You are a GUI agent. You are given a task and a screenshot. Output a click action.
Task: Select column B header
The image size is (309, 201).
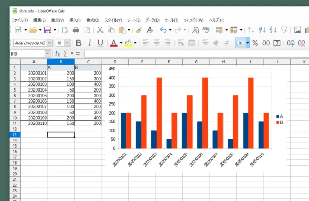click(x=61, y=62)
